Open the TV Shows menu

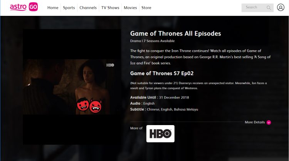click(110, 8)
